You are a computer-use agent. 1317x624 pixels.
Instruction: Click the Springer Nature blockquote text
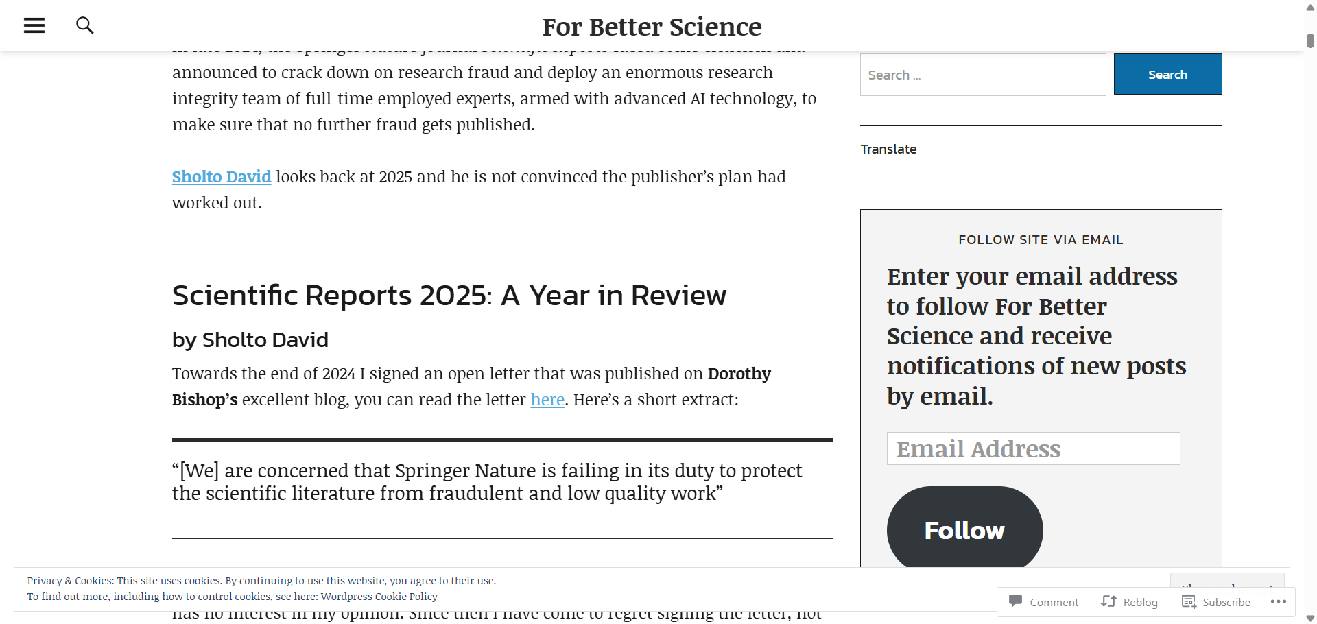click(487, 482)
